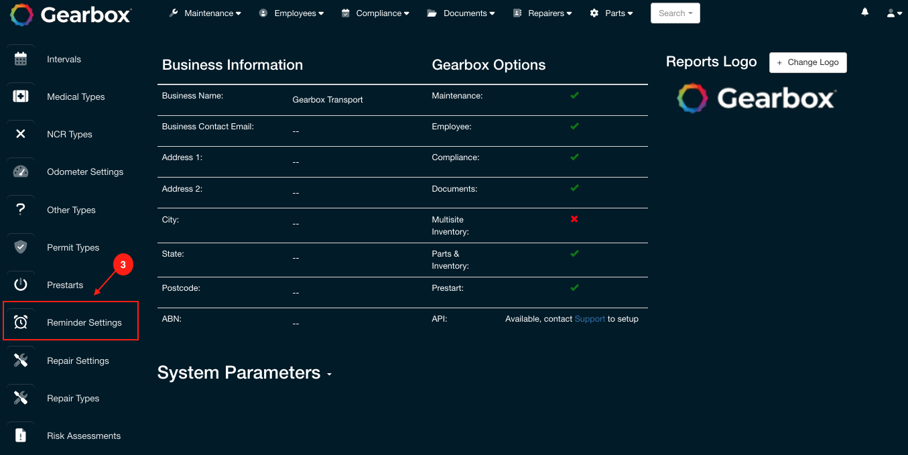
Task: Go to Prestarts settings page
Action: point(65,285)
